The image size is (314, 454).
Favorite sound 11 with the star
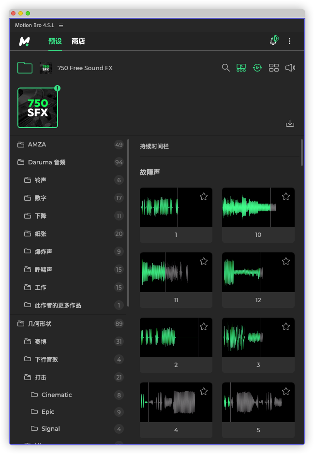(x=204, y=262)
